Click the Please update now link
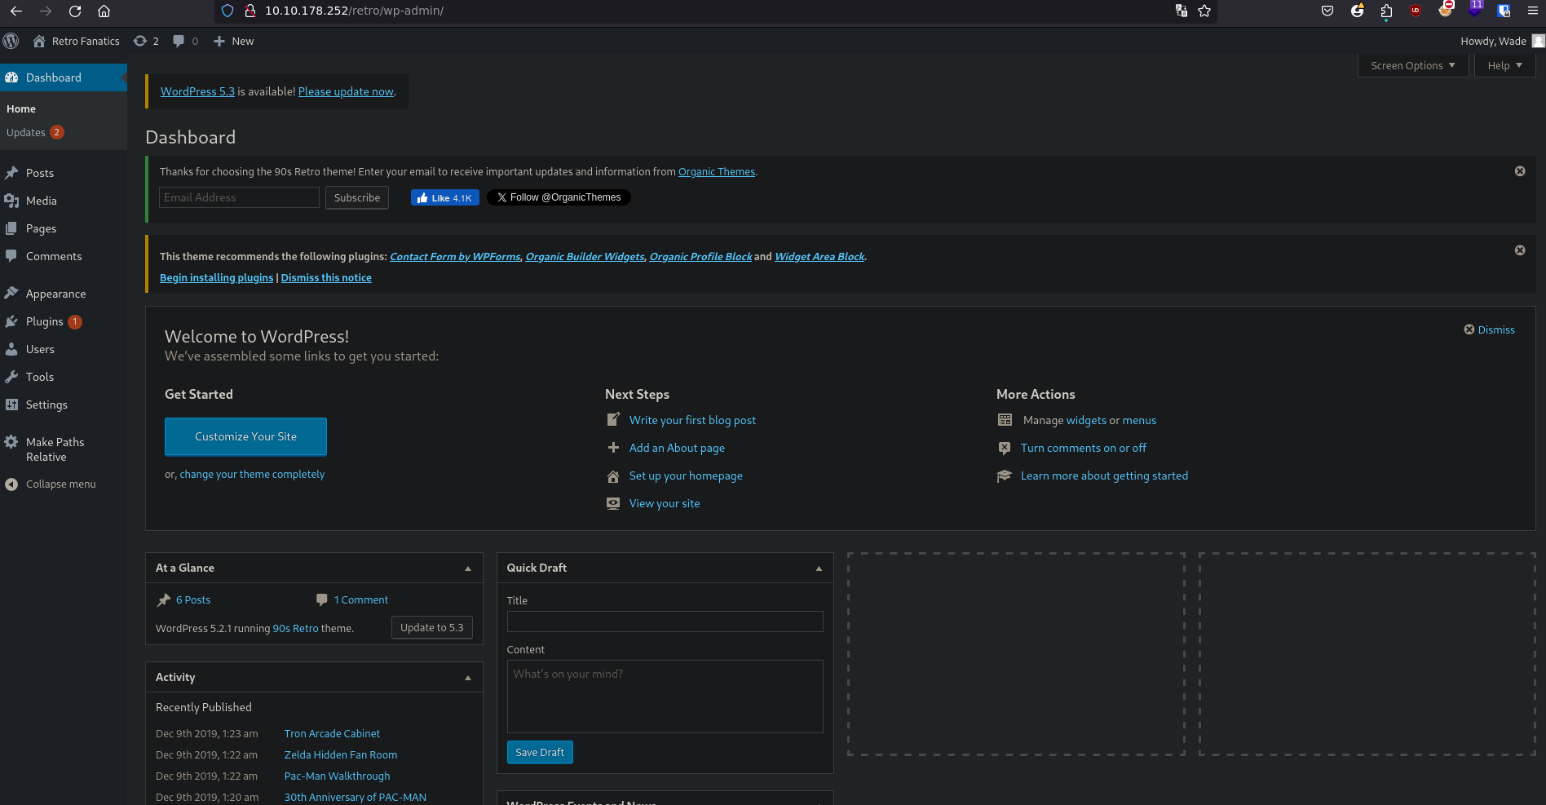The image size is (1546, 805). coord(346,91)
